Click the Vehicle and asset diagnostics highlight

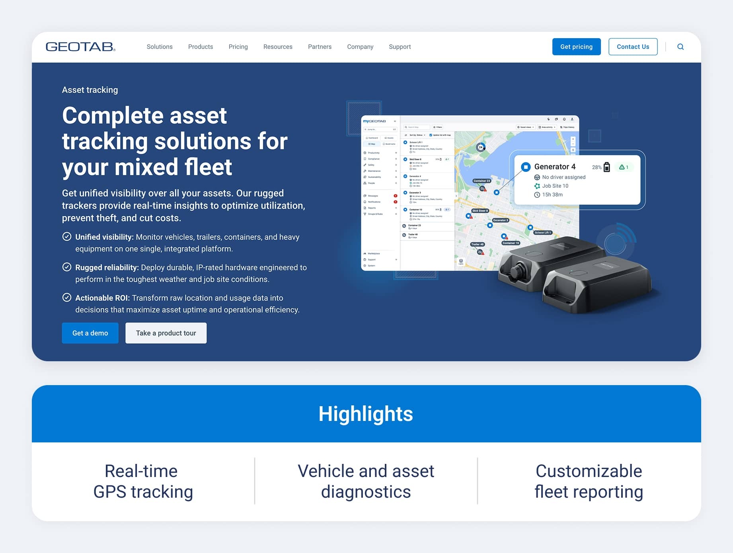pyautogui.click(x=366, y=481)
